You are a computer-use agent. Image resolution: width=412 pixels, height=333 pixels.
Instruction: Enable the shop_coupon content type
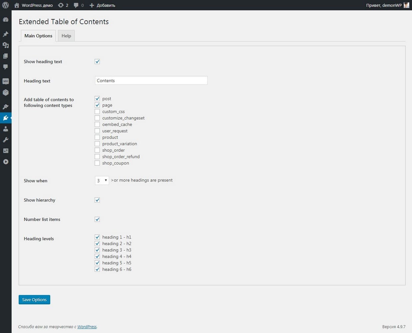pos(97,163)
